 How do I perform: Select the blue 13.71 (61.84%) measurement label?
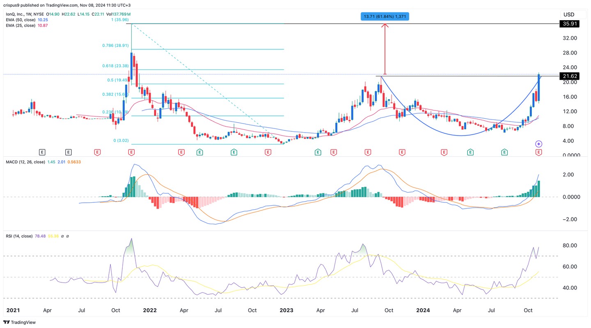[385, 16]
